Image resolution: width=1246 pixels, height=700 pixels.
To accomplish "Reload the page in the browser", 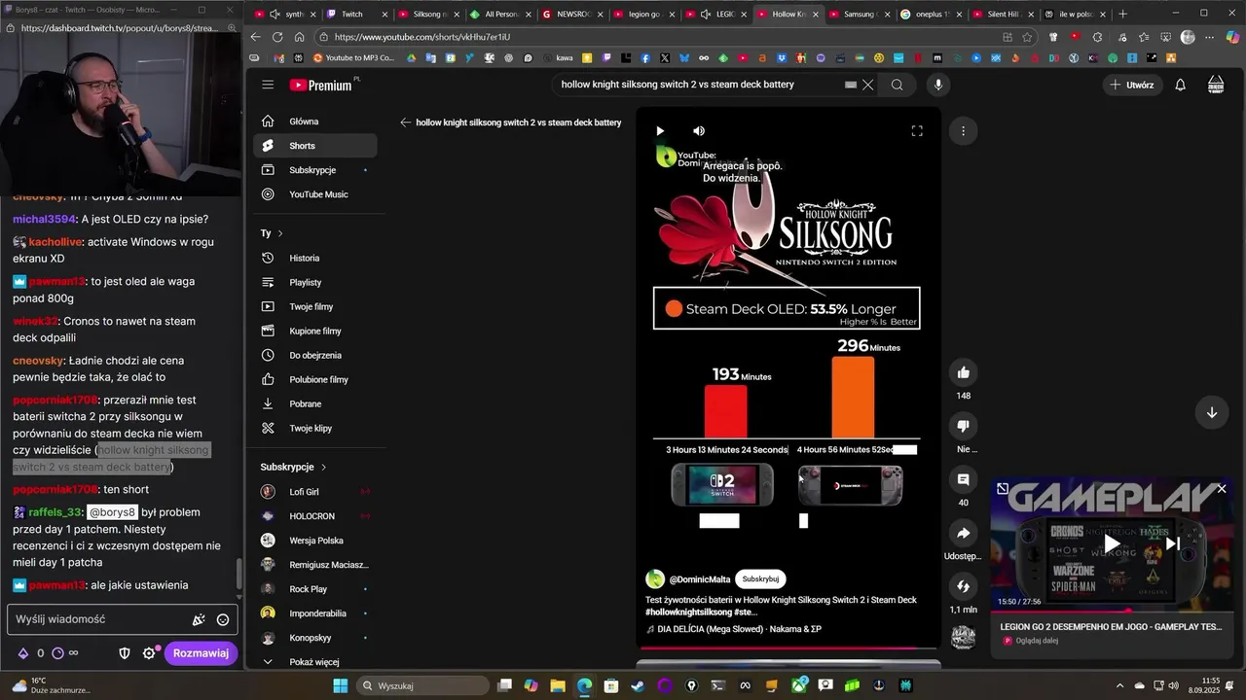I will click(277, 37).
